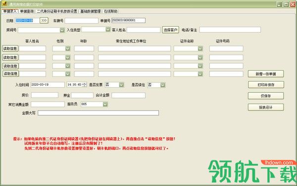297x186 pixels.
Task: Expand the 是否发票 dropdown
Action: click(x=121, y=85)
